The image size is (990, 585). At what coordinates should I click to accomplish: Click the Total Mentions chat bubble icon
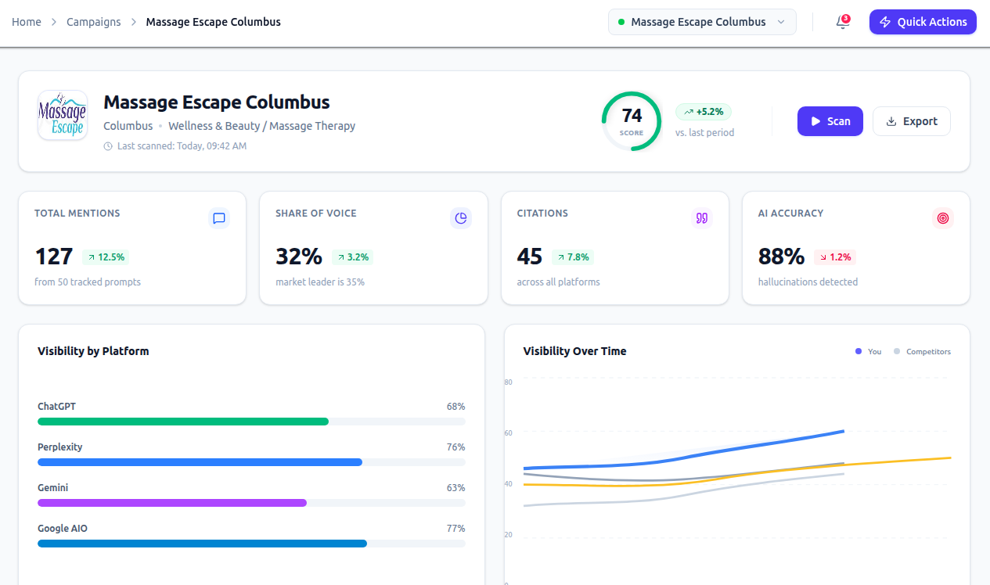(x=219, y=218)
